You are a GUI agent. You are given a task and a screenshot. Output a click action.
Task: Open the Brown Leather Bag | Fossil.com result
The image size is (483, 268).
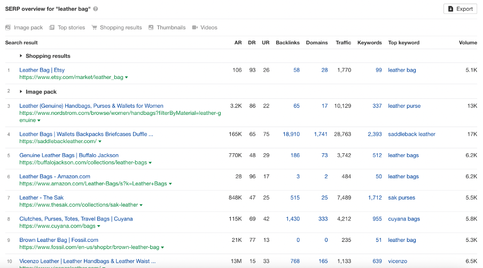click(x=59, y=240)
